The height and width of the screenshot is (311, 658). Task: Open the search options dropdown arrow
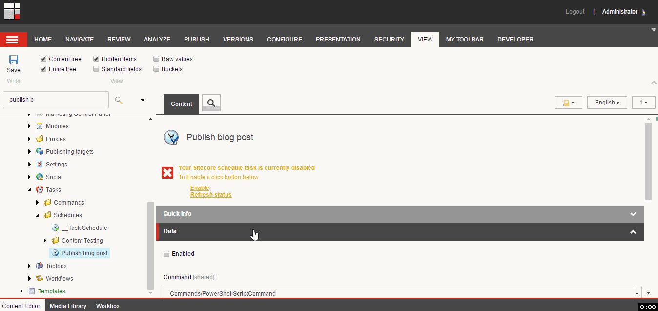(143, 100)
